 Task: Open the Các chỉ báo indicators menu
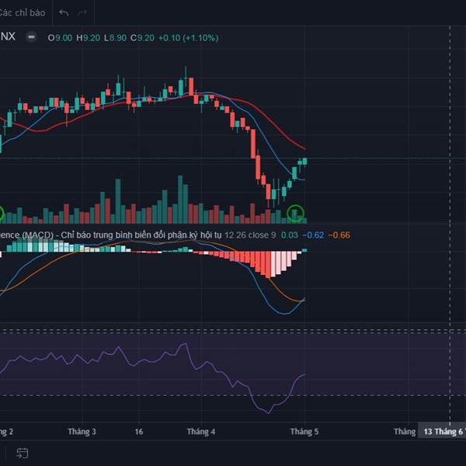pos(23,12)
